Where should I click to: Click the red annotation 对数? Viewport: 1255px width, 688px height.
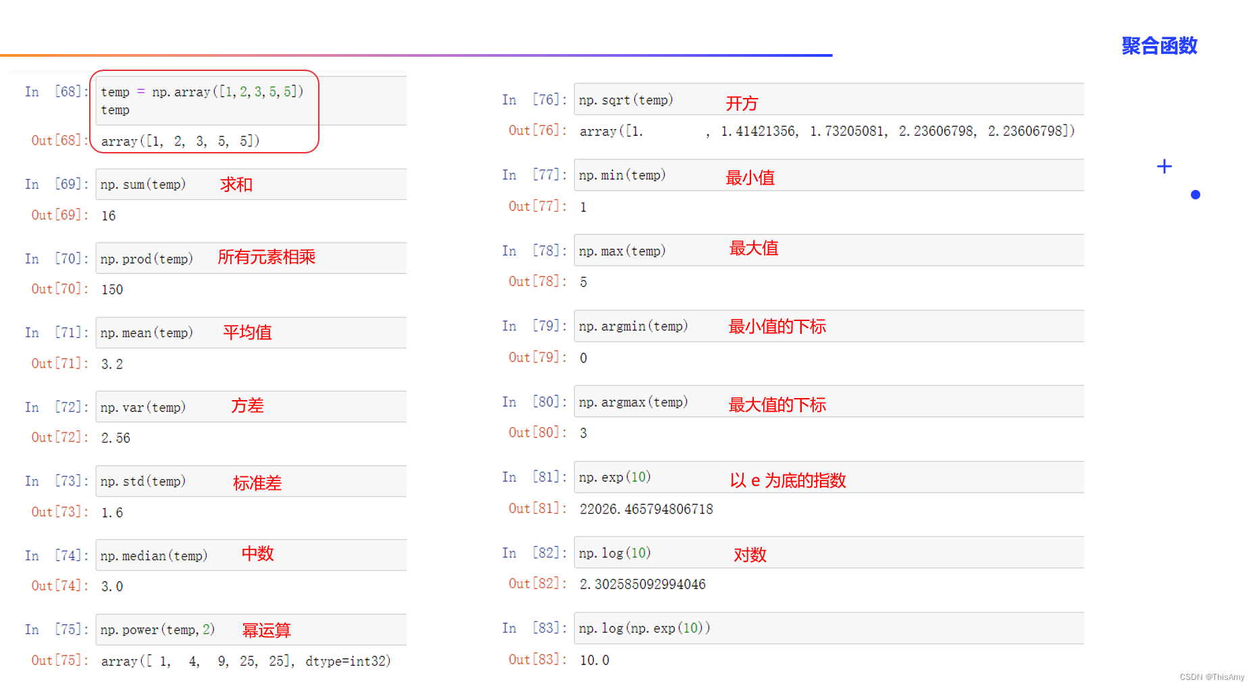point(750,555)
